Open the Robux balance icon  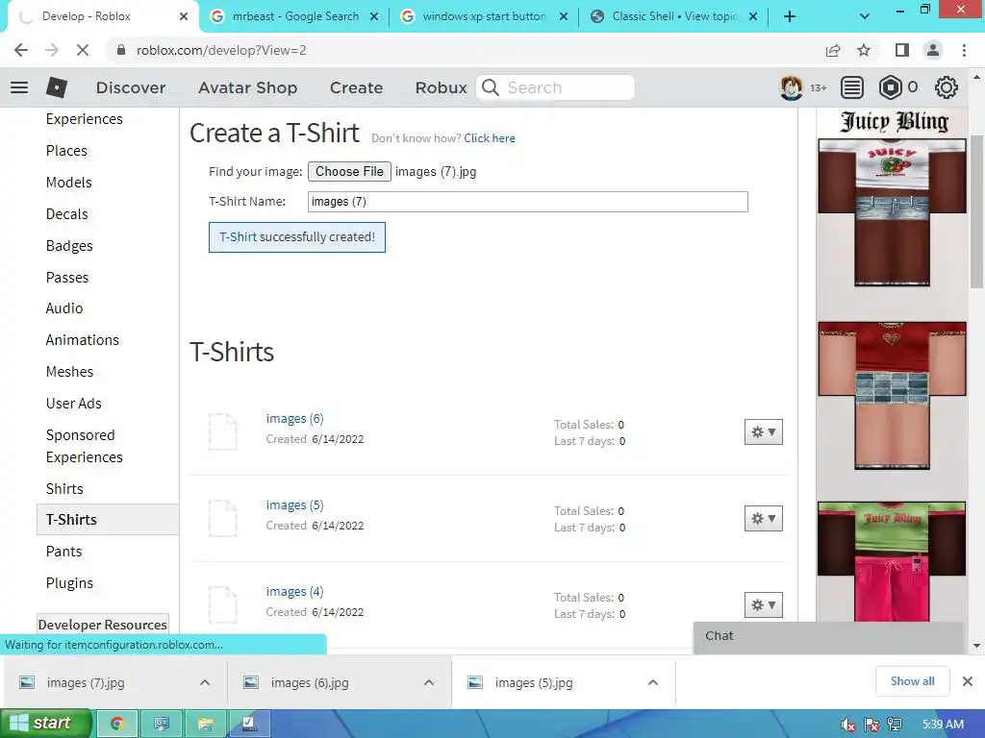890,87
